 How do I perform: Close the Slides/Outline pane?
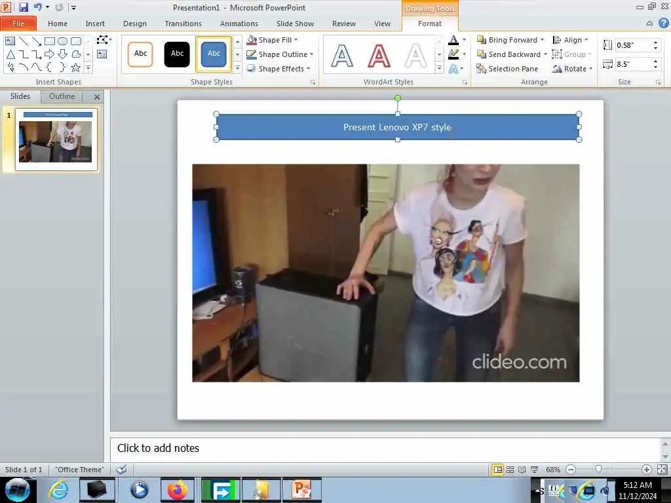97,97
